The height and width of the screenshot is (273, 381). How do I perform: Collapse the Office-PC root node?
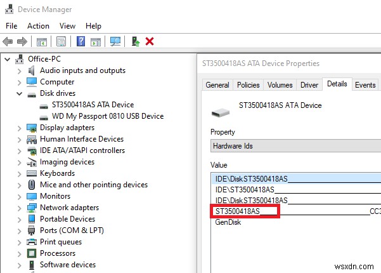pyautogui.click(x=7, y=59)
